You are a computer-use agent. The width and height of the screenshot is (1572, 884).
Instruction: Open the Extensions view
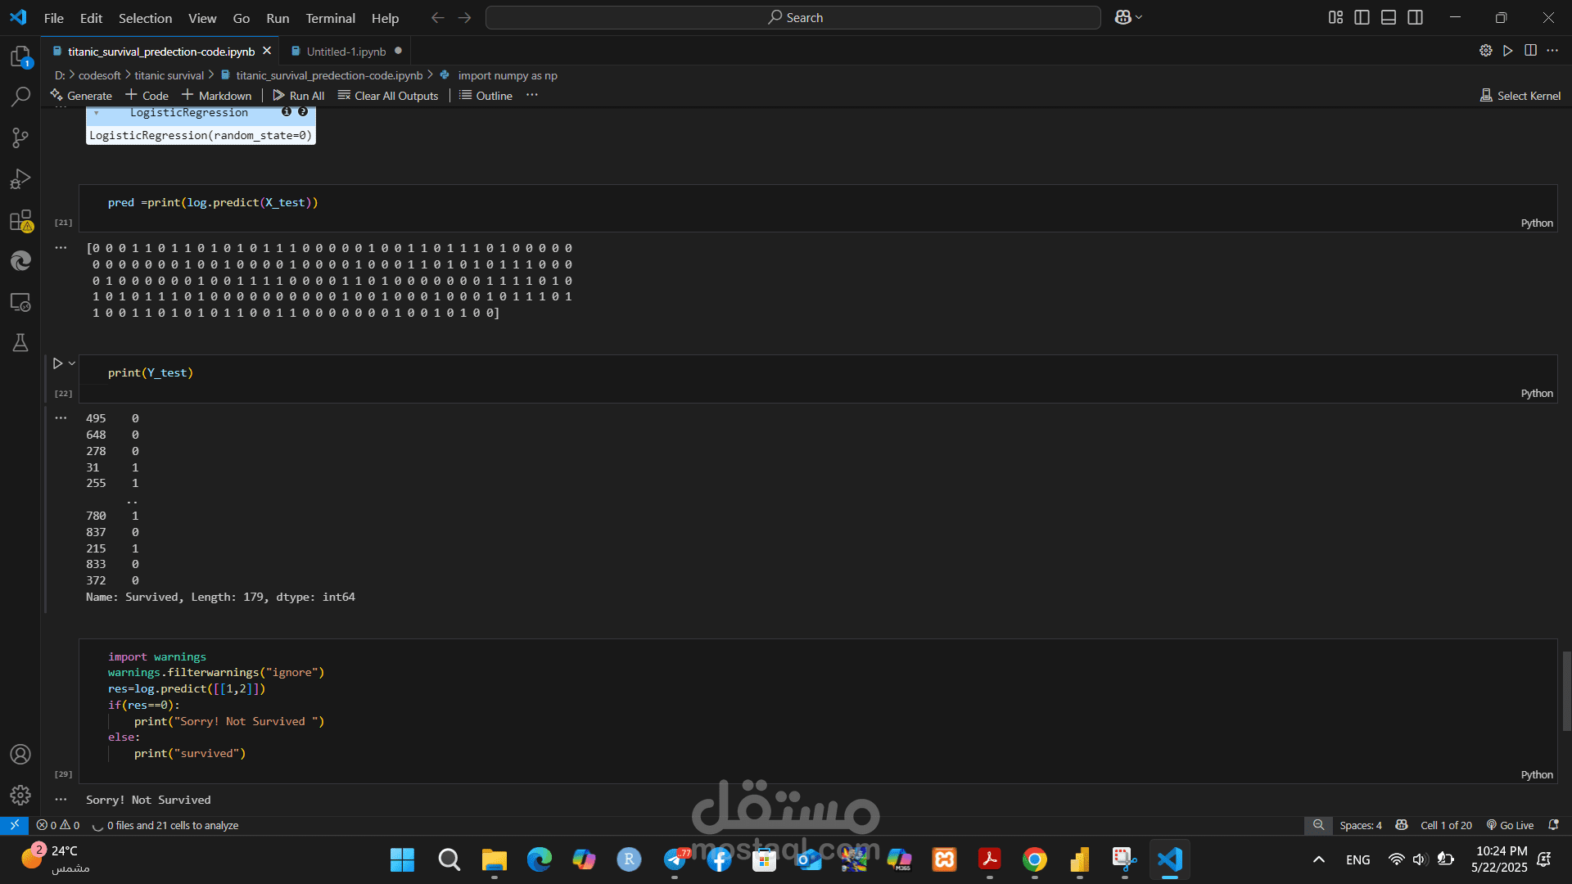coord(20,220)
